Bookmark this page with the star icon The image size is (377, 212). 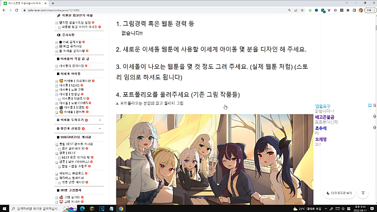click(302, 10)
